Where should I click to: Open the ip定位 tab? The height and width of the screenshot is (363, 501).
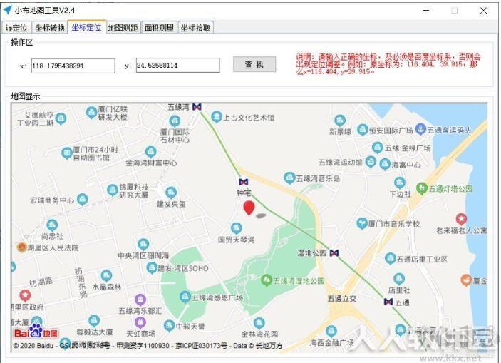16,28
